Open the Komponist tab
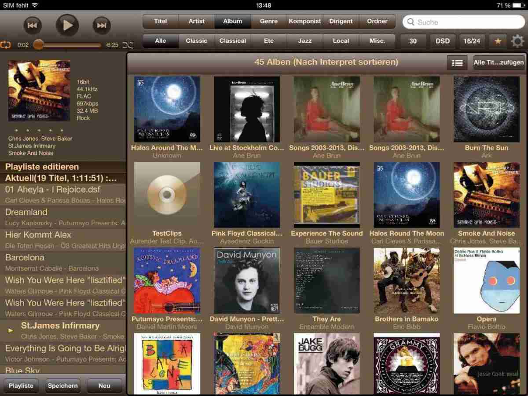Screen dimensions: 528x396 click(x=305, y=21)
